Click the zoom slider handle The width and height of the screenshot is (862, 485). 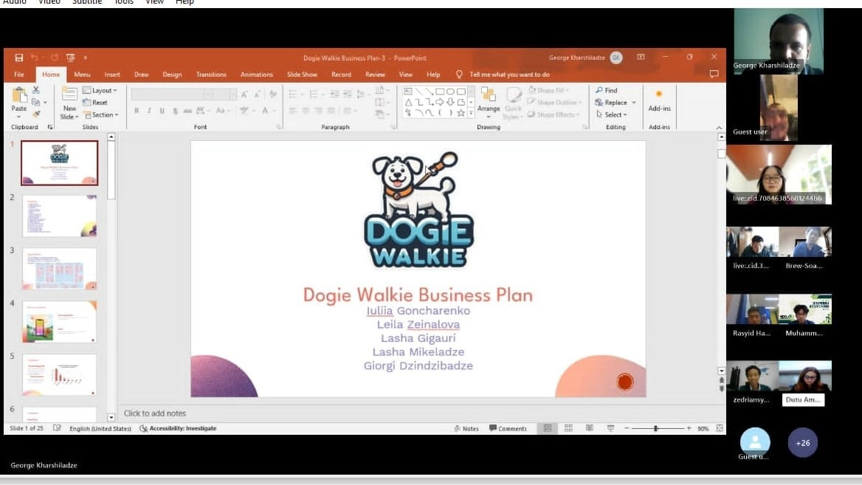655,428
